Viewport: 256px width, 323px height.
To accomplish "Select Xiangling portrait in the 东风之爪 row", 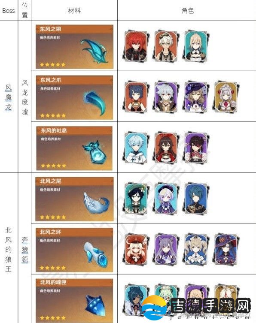I will click(x=136, y=97).
